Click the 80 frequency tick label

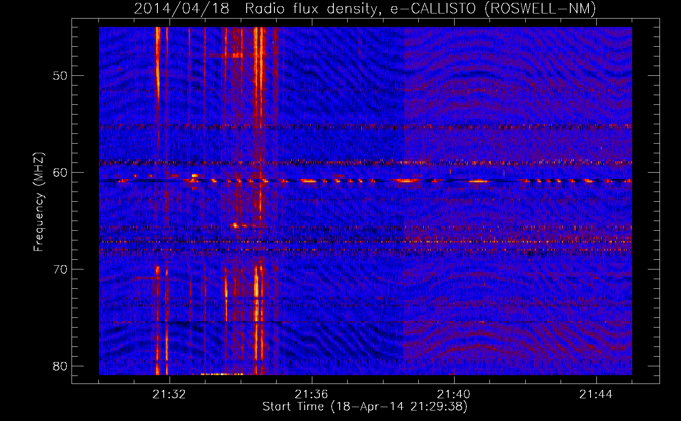[61, 366]
